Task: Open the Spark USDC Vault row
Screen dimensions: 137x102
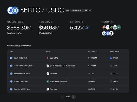Action: click(68, 58)
